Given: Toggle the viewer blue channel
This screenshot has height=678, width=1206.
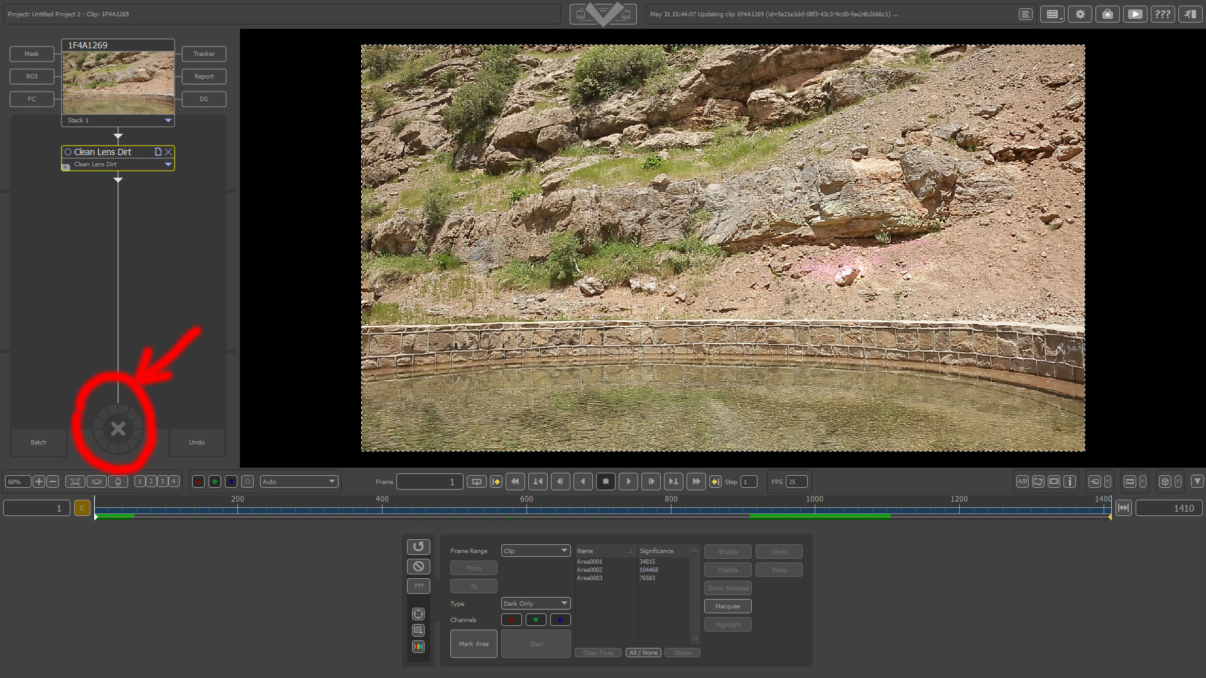Looking at the screenshot, I should 231,482.
